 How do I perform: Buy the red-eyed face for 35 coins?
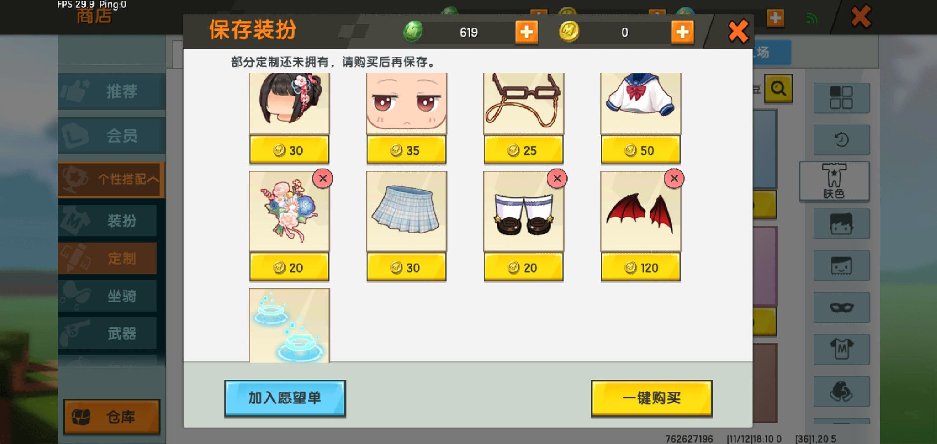pyautogui.click(x=406, y=150)
